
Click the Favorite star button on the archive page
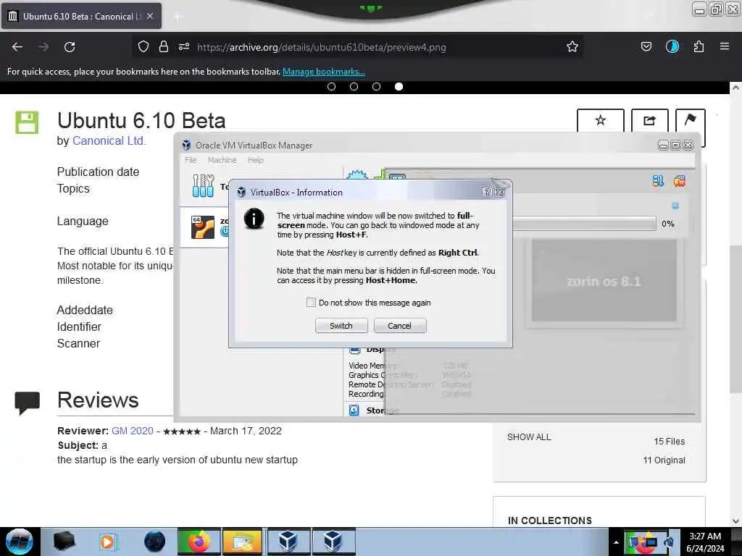click(x=601, y=120)
